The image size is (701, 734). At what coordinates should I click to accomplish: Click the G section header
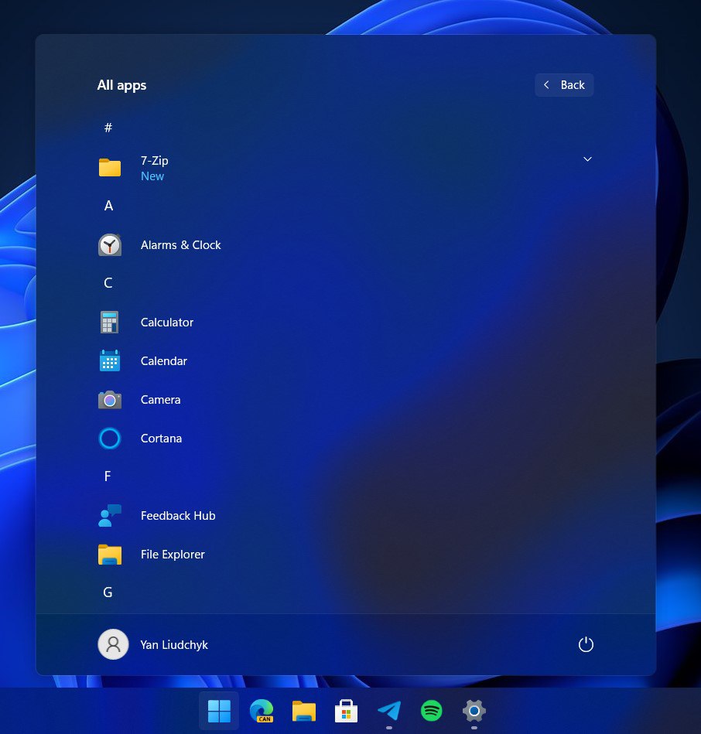pyautogui.click(x=108, y=592)
